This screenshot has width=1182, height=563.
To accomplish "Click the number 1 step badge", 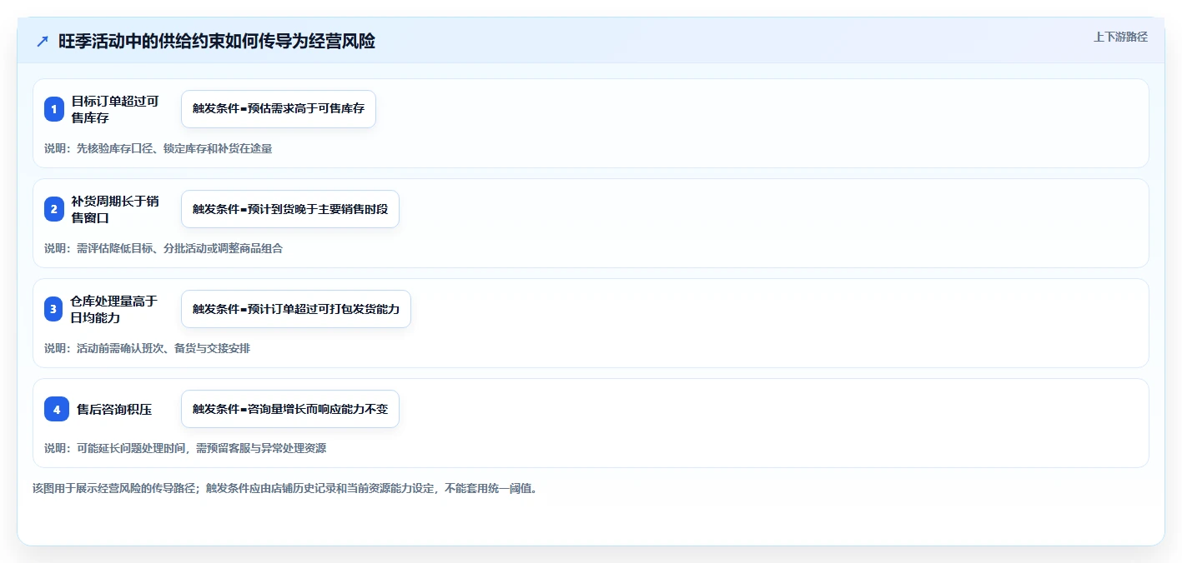I will tap(54, 109).
